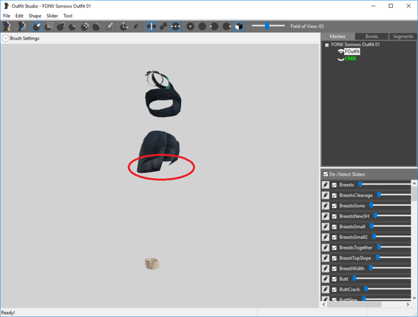Collapse FONV Sorrows Outfit 01 tree node

tap(327, 45)
